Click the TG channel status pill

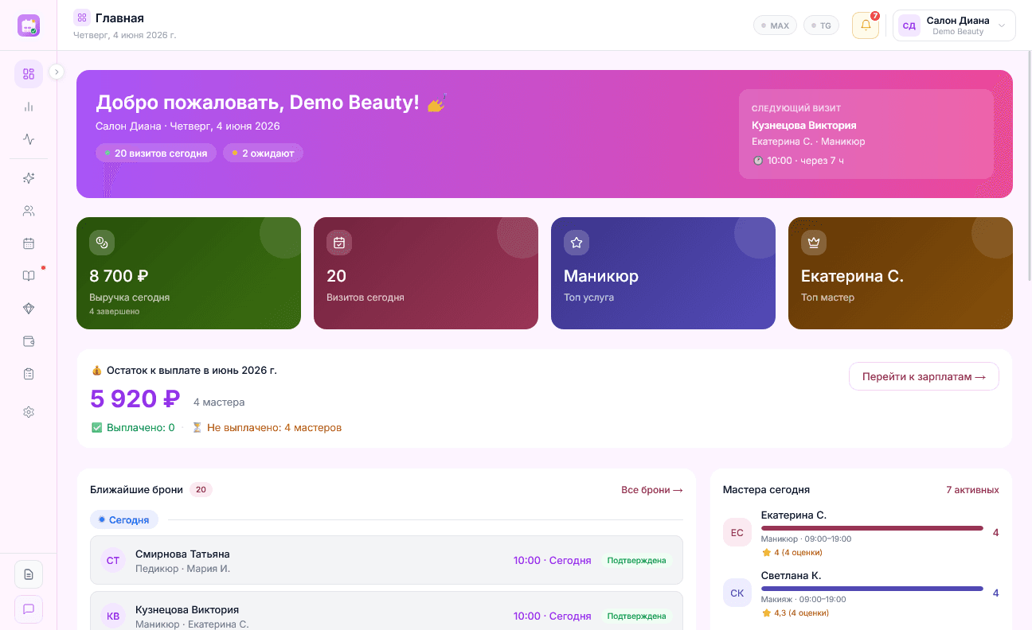[821, 25]
